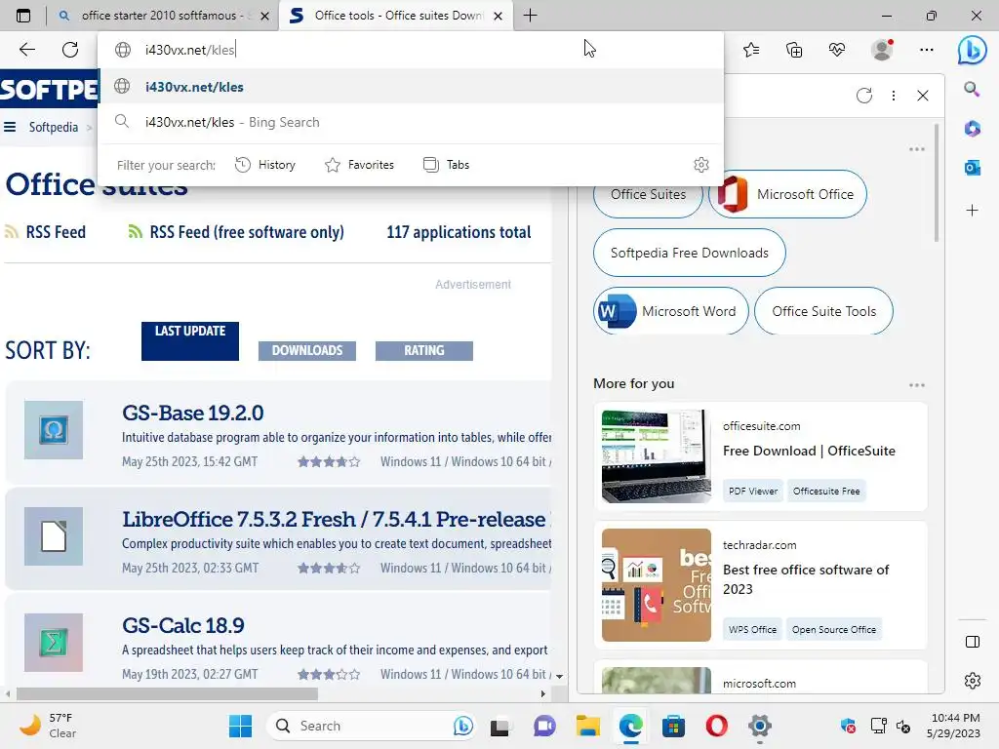This screenshot has width=999, height=749.
Task: Open the Chat app on taskbar
Action: (x=544, y=726)
